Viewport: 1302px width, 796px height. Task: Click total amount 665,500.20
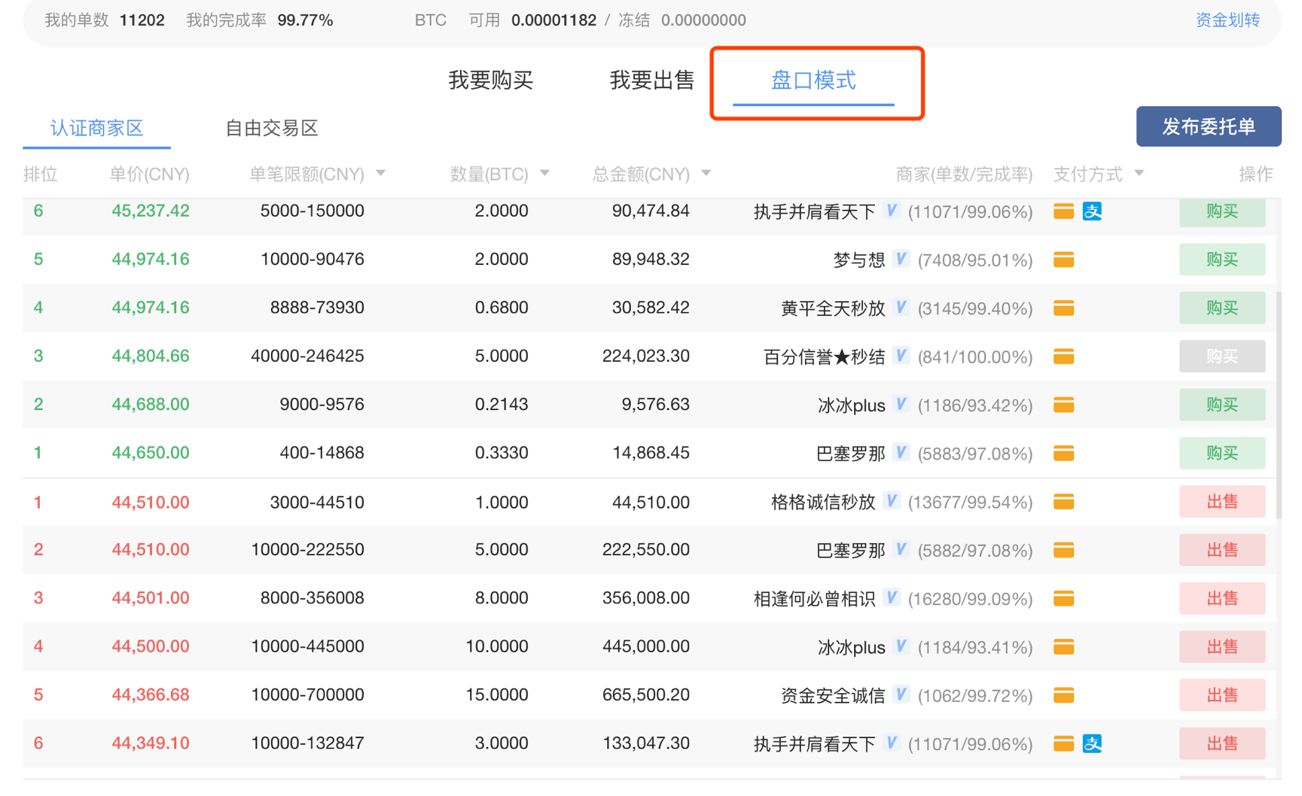(x=645, y=694)
